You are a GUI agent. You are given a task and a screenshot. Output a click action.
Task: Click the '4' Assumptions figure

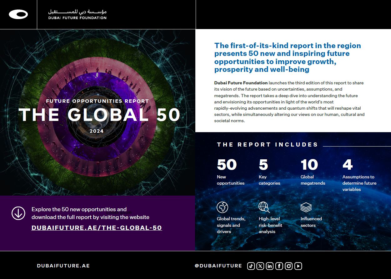point(348,165)
